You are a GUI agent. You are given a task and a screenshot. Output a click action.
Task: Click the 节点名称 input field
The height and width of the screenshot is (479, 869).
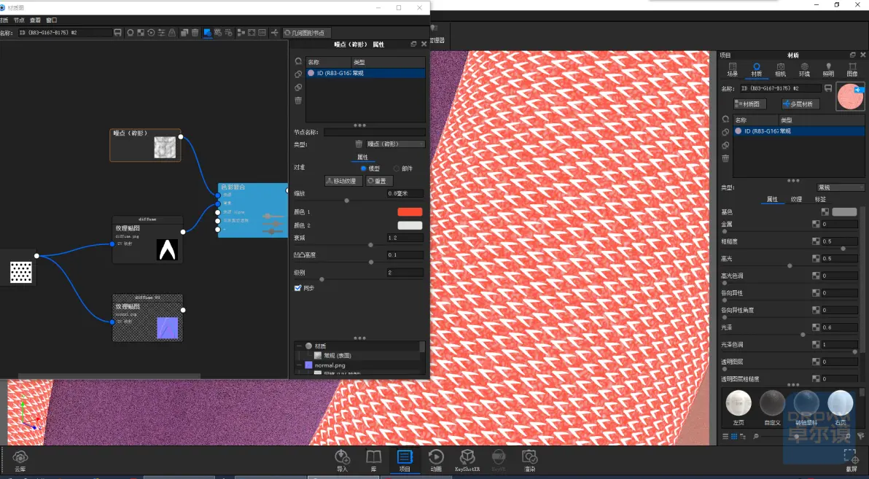pos(375,133)
